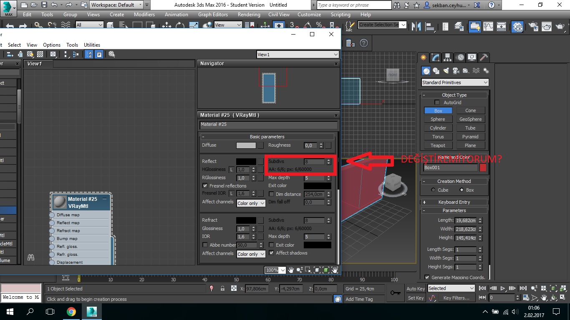Open the reflection Affect channels dropdown

(251, 203)
